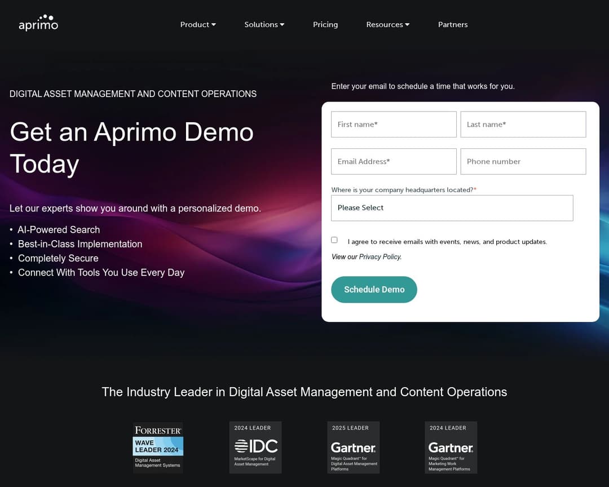Open the Privacy Policy link
Screen dimensions: 609x487
[x=379, y=256]
